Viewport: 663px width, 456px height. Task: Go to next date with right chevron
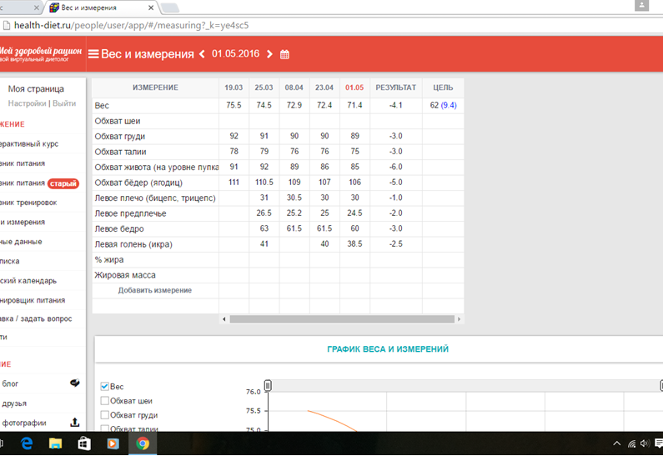coord(269,54)
